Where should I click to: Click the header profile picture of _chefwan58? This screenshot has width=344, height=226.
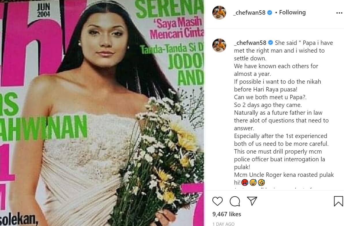[219, 13]
